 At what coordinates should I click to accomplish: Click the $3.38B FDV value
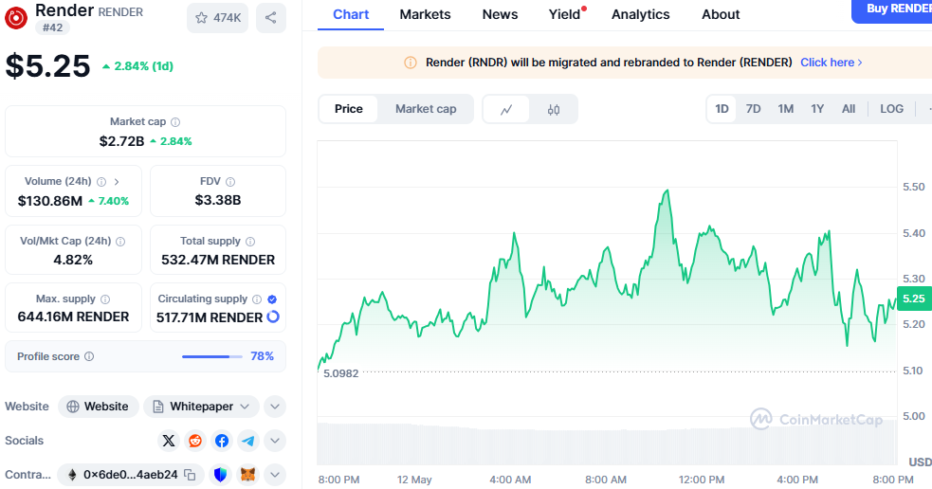pos(217,200)
